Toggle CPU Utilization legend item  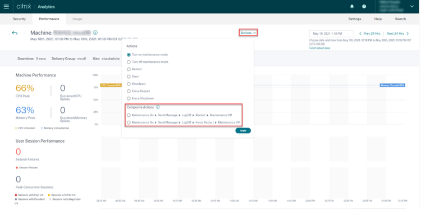(x=25, y=128)
